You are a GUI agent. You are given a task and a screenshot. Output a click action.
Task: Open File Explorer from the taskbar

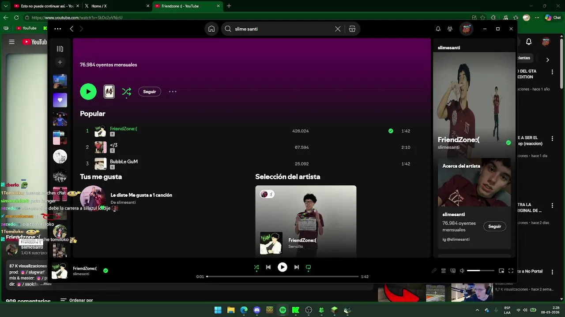230,310
